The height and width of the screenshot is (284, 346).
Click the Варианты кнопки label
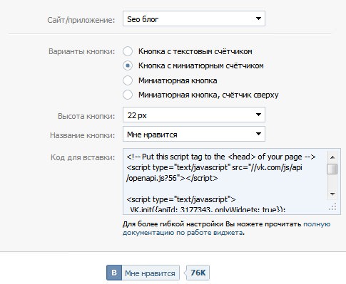[81, 51]
